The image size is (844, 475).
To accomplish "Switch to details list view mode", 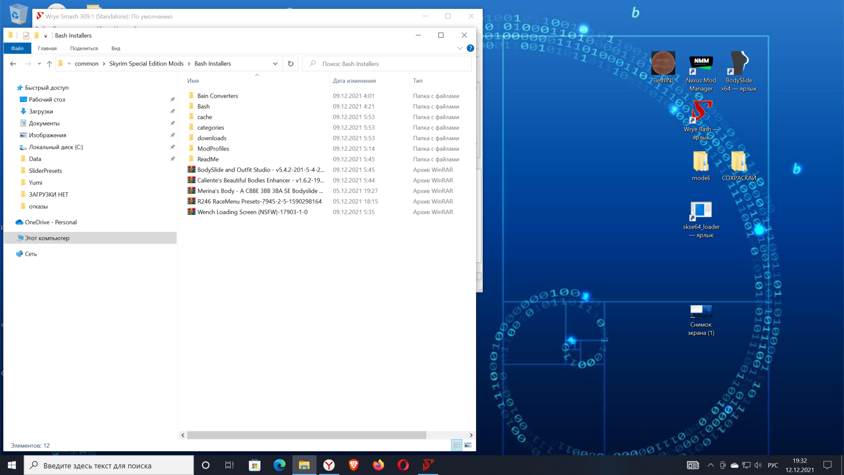I will click(x=457, y=446).
